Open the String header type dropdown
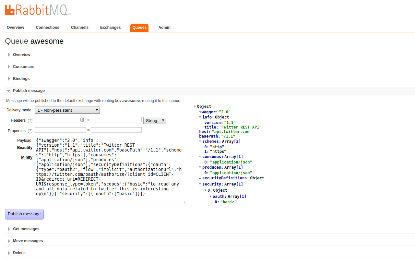This screenshot has width=415, height=259. click(x=155, y=120)
